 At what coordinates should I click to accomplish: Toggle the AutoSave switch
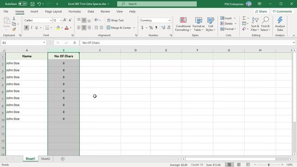pyautogui.click(x=23, y=4)
